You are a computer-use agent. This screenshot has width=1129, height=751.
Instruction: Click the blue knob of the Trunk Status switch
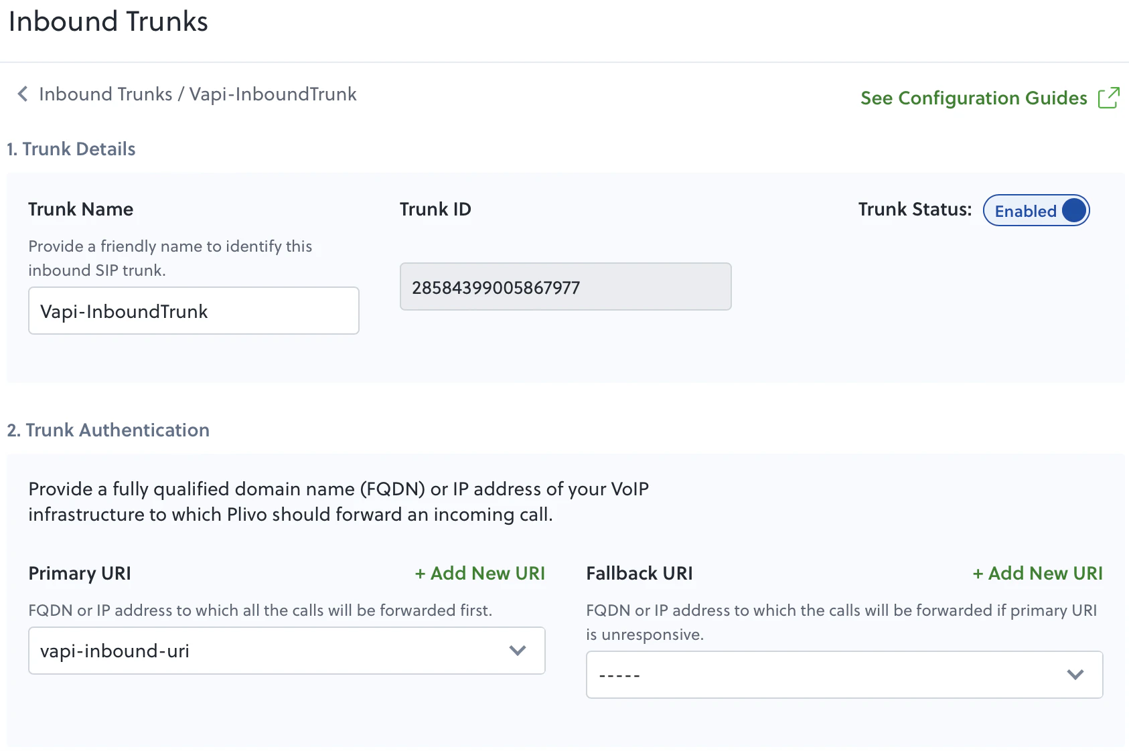pos(1074,210)
